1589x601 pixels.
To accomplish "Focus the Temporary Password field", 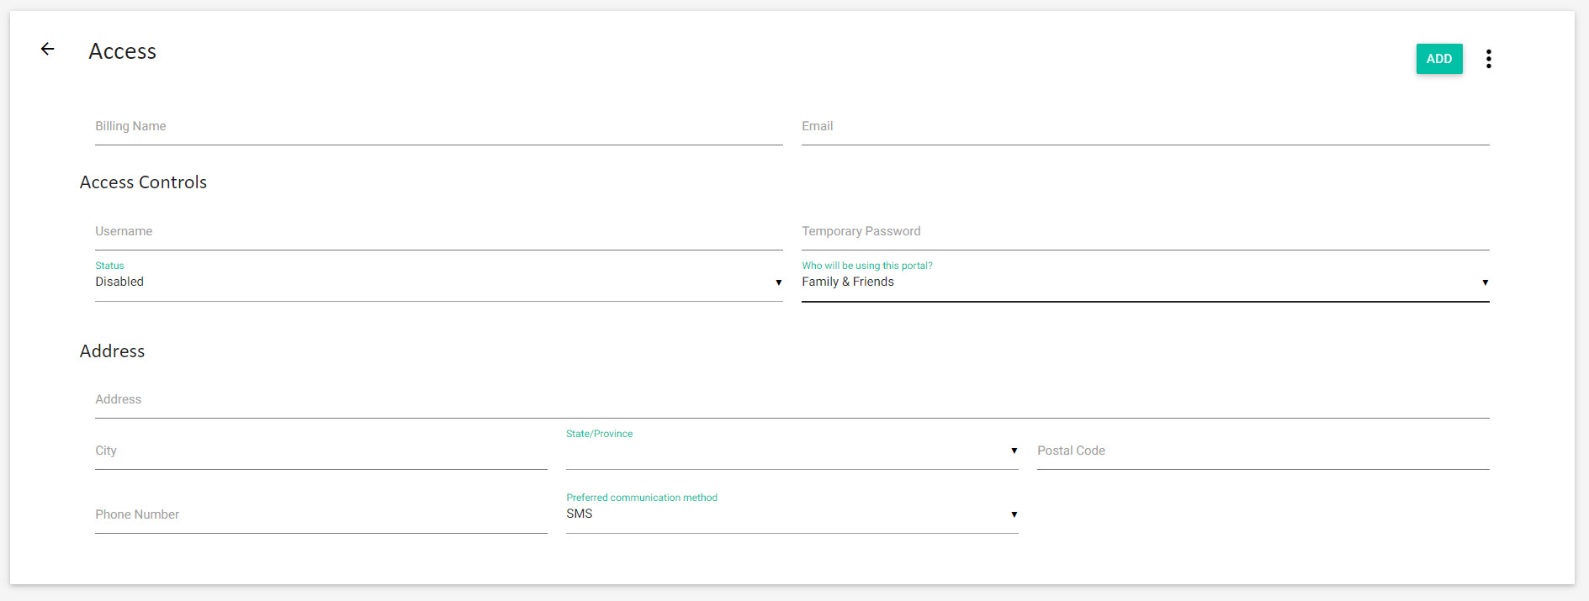I will click(1144, 232).
